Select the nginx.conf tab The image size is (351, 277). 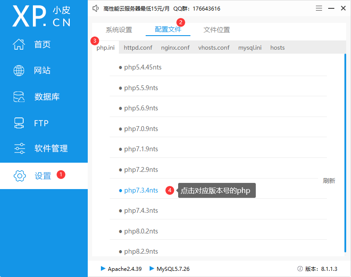pos(175,47)
